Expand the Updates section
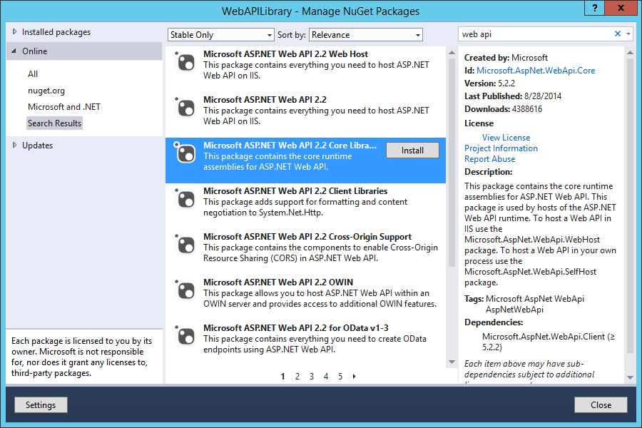The image size is (642, 428). 15,145
